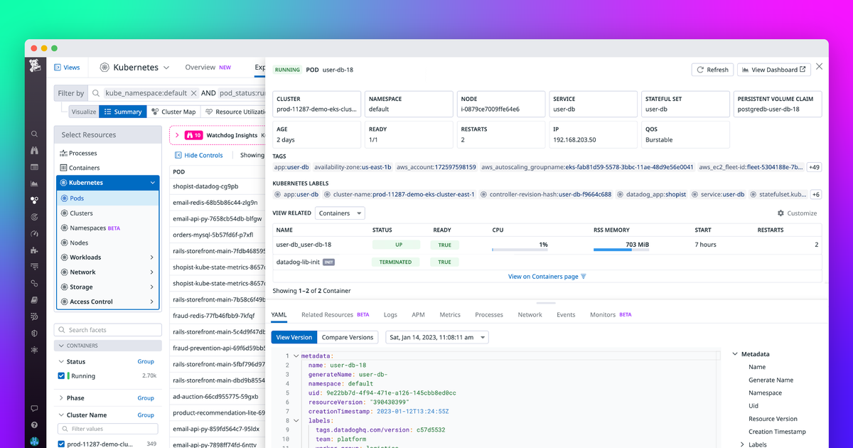Expand the Workloads submenu
The image size is (853, 448).
pyautogui.click(x=152, y=257)
